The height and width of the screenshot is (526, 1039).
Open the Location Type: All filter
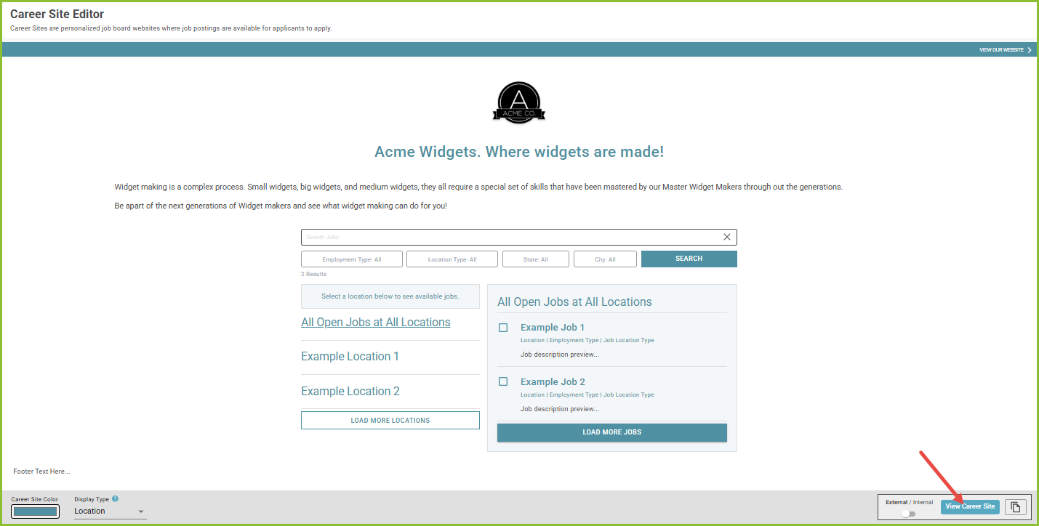(452, 259)
